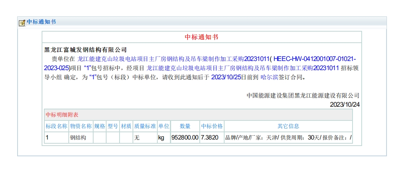Click the section number 1 cell
This screenshot has height=170, width=406.
[x=57, y=138]
